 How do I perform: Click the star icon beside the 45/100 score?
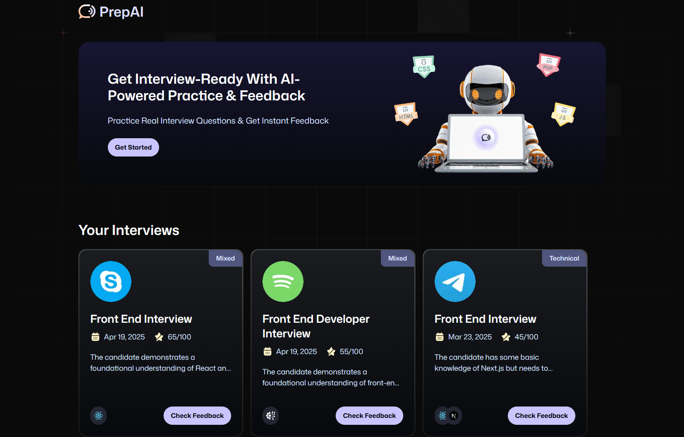pos(506,337)
